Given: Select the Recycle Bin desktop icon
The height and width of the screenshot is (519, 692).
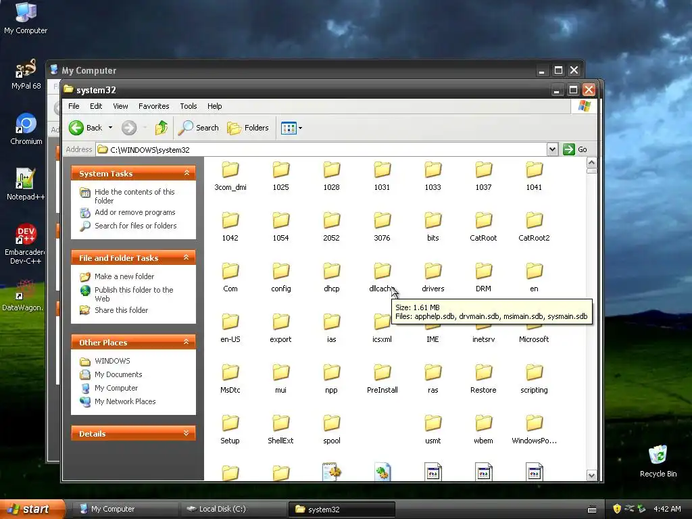Looking at the screenshot, I should [658, 461].
